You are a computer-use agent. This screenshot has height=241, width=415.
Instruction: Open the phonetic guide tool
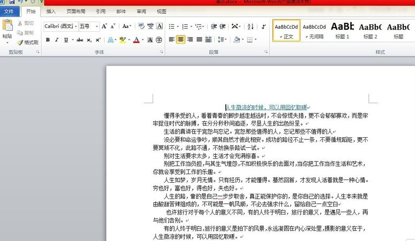(x=150, y=26)
